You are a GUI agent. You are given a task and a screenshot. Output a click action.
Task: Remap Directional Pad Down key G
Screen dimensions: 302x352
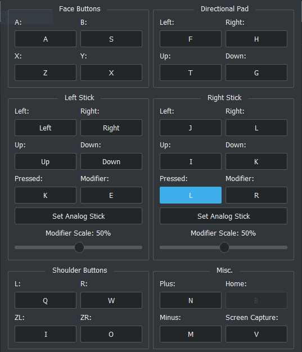(256, 73)
